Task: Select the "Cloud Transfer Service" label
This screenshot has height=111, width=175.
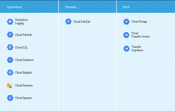Action: click(x=140, y=35)
